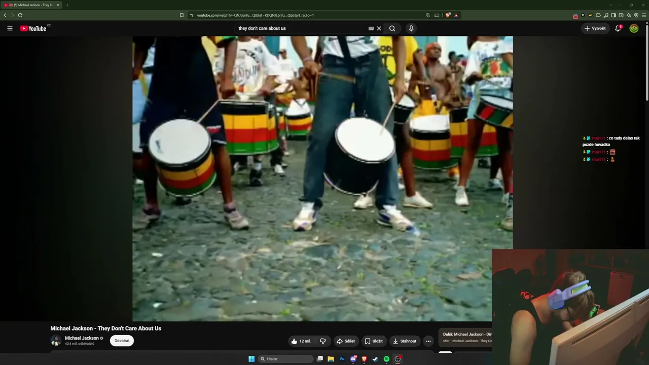The width and height of the screenshot is (649, 365).
Task: Clear the YouTube search query
Action: [379, 28]
